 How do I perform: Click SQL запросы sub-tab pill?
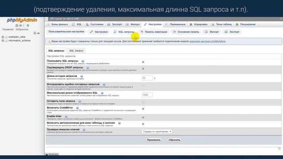point(124,32)
